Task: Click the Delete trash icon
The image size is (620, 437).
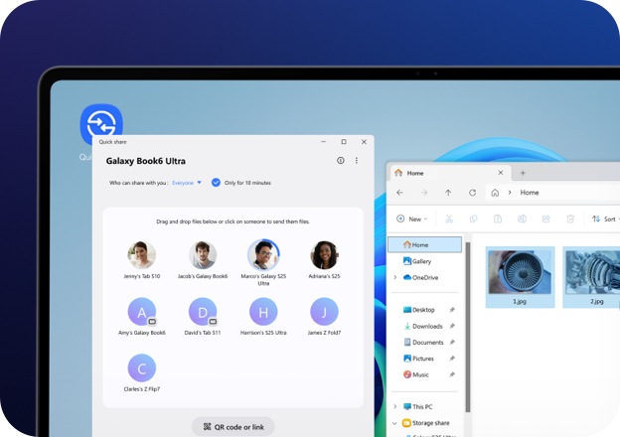Action: point(570,218)
